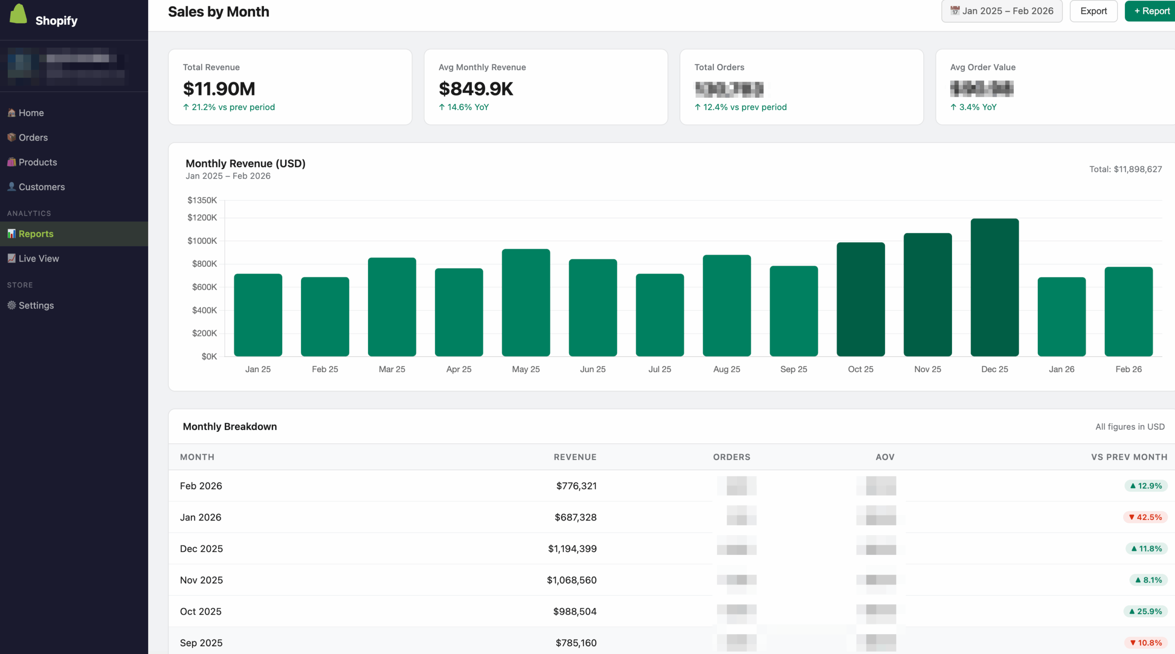Sort the table by the Revenue column

click(575, 457)
